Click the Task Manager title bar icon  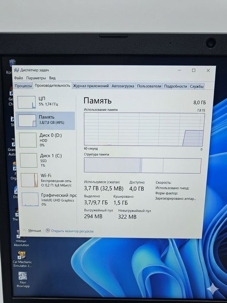(16, 70)
